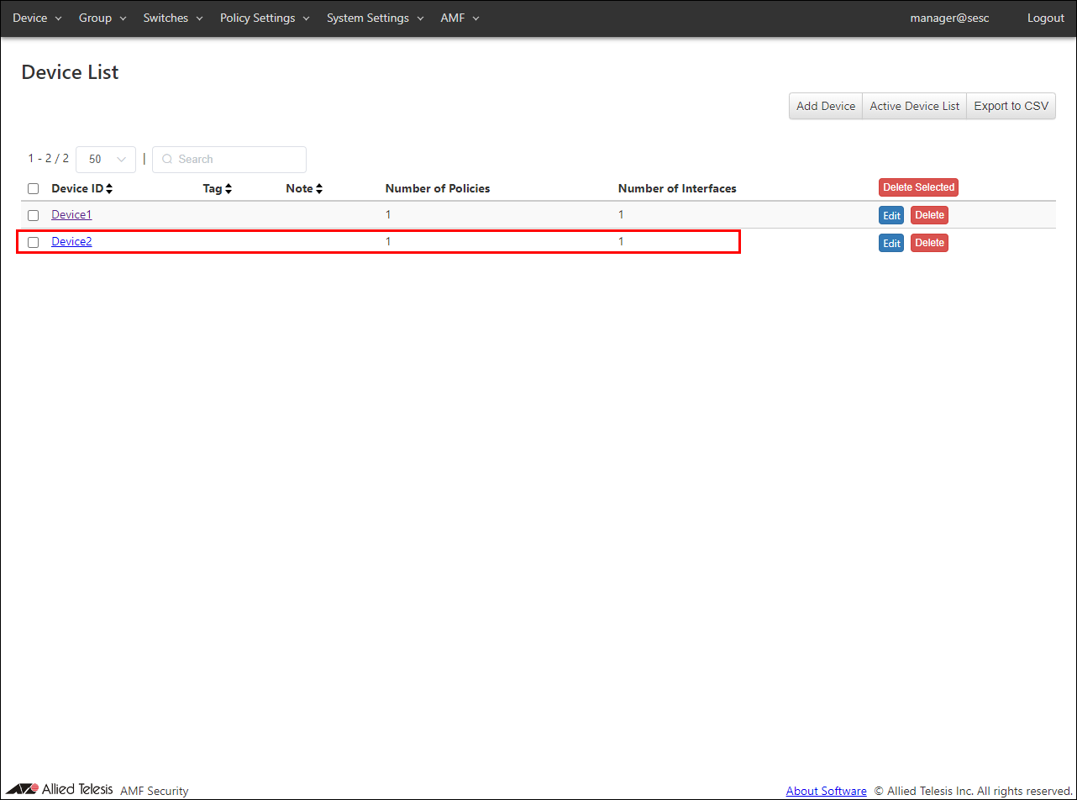Open the rows-per-page dropdown showing 50
Screen dimensions: 1077x800
[x=106, y=159]
